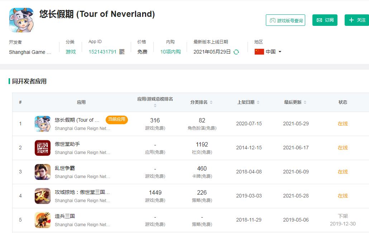Open the 乱世争霸 app icon
369x233 pixels.
click(43, 172)
